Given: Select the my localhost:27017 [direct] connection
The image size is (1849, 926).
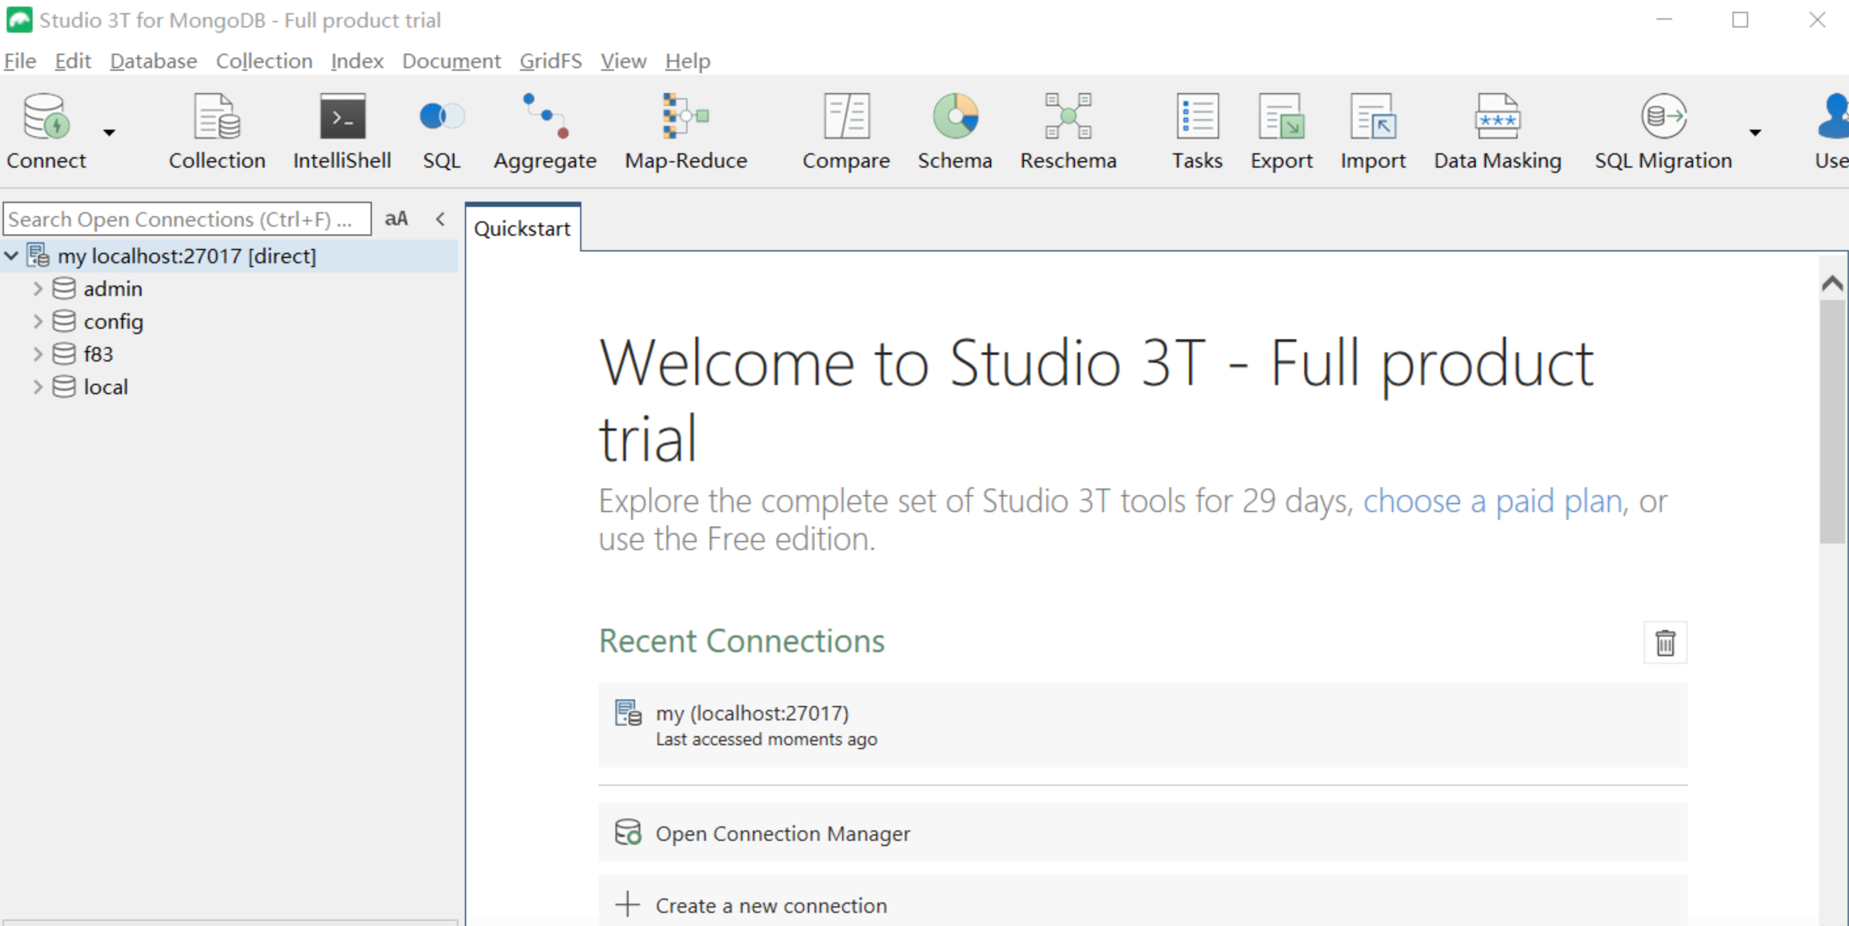Looking at the screenshot, I should [x=187, y=256].
